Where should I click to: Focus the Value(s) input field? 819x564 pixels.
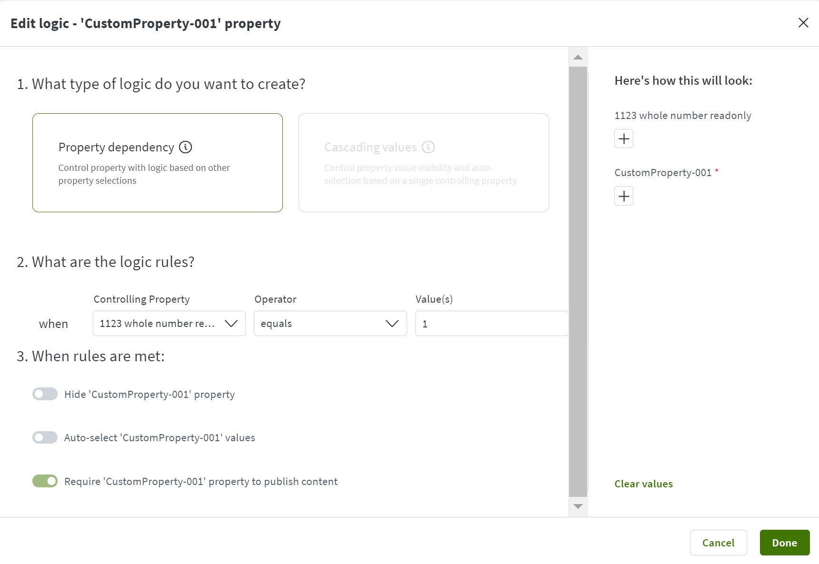point(492,324)
